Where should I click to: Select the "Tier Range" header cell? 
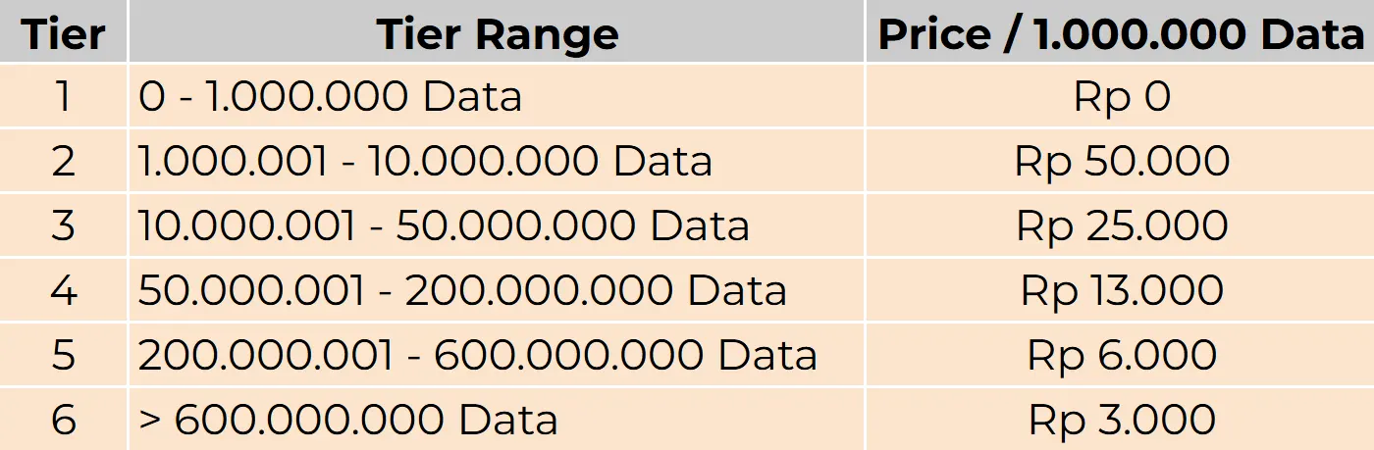point(497,34)
